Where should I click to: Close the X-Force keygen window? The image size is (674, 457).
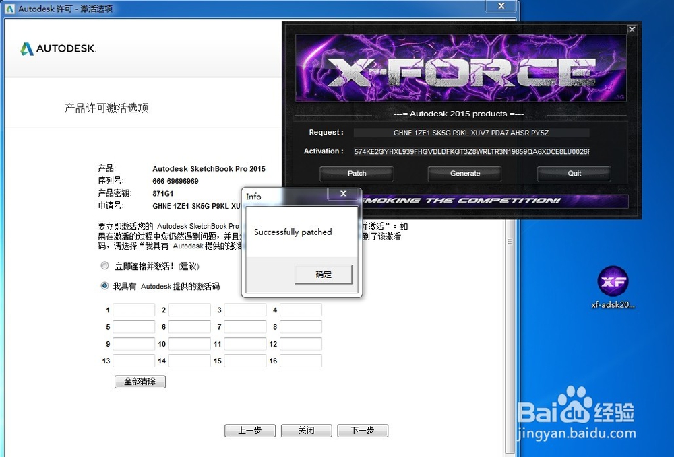click(632, 29)
